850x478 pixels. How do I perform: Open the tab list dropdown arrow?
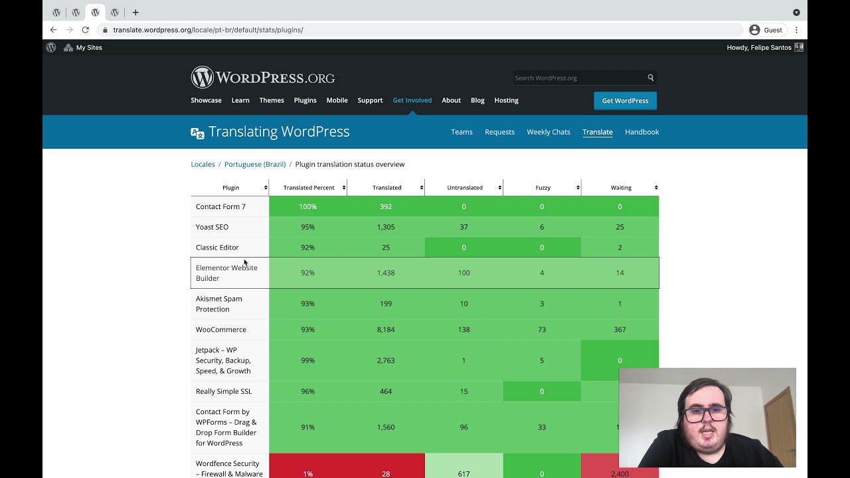(x=796, y=12)
